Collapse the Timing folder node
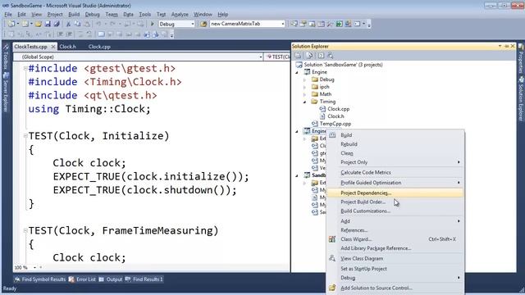This screenshot has width=525, height=295. coord(304,102)
